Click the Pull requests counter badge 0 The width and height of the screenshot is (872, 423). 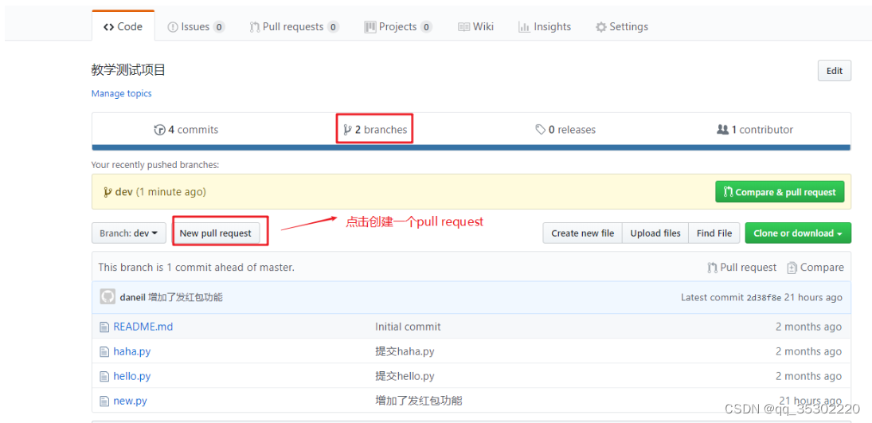tap(333, 27)
